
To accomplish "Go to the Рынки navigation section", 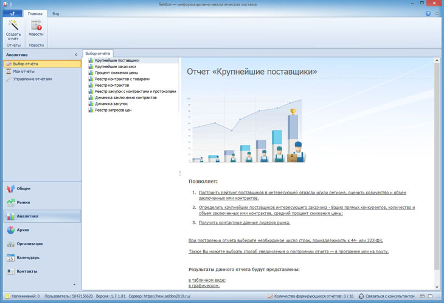I will pos(24,202).
